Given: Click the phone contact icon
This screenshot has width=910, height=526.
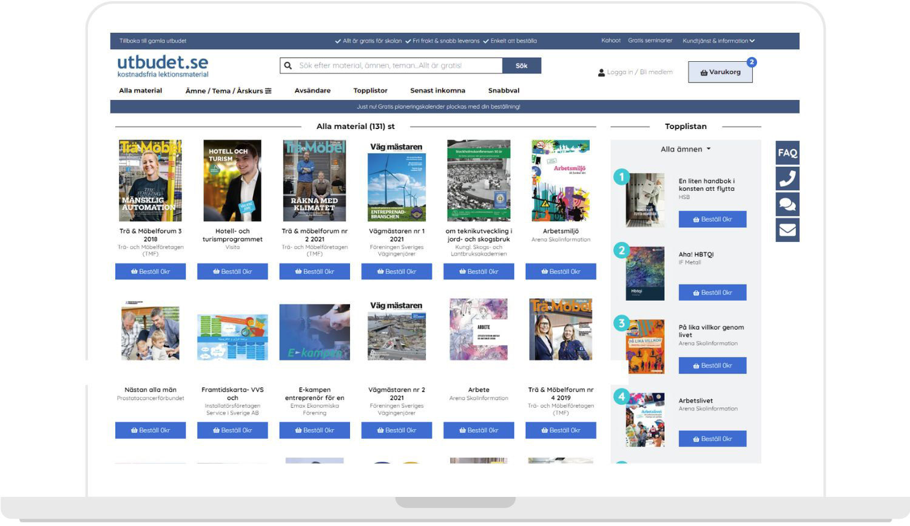Looking at the screenshot, I should pos(787,179).
